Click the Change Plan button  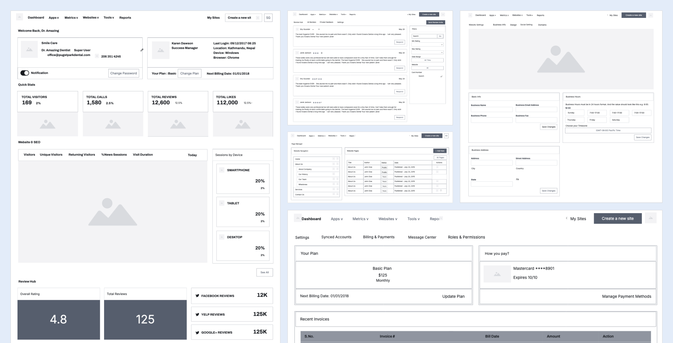click(189, 73)
